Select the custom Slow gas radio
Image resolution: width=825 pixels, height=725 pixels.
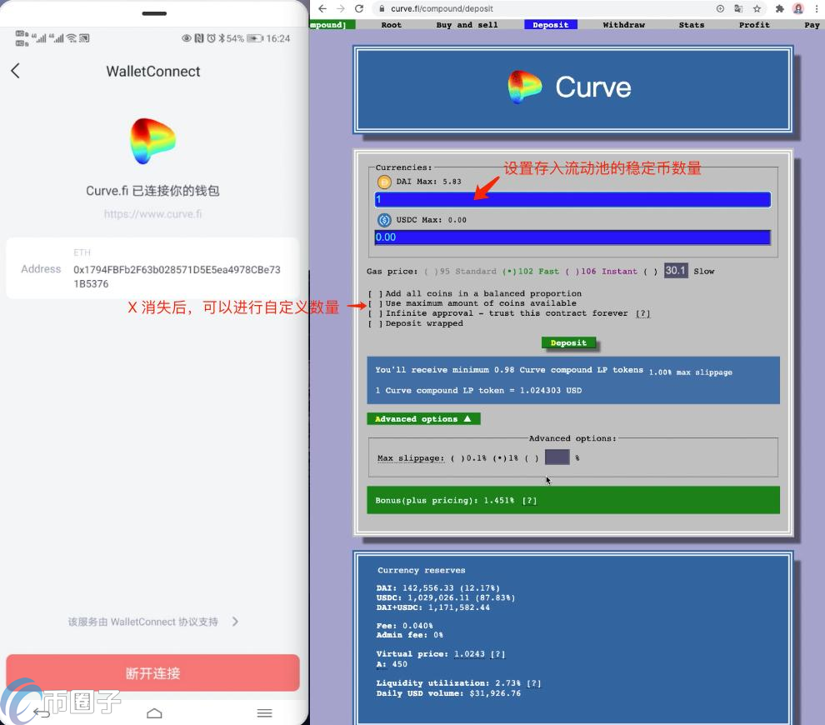[x=650, y=272]
